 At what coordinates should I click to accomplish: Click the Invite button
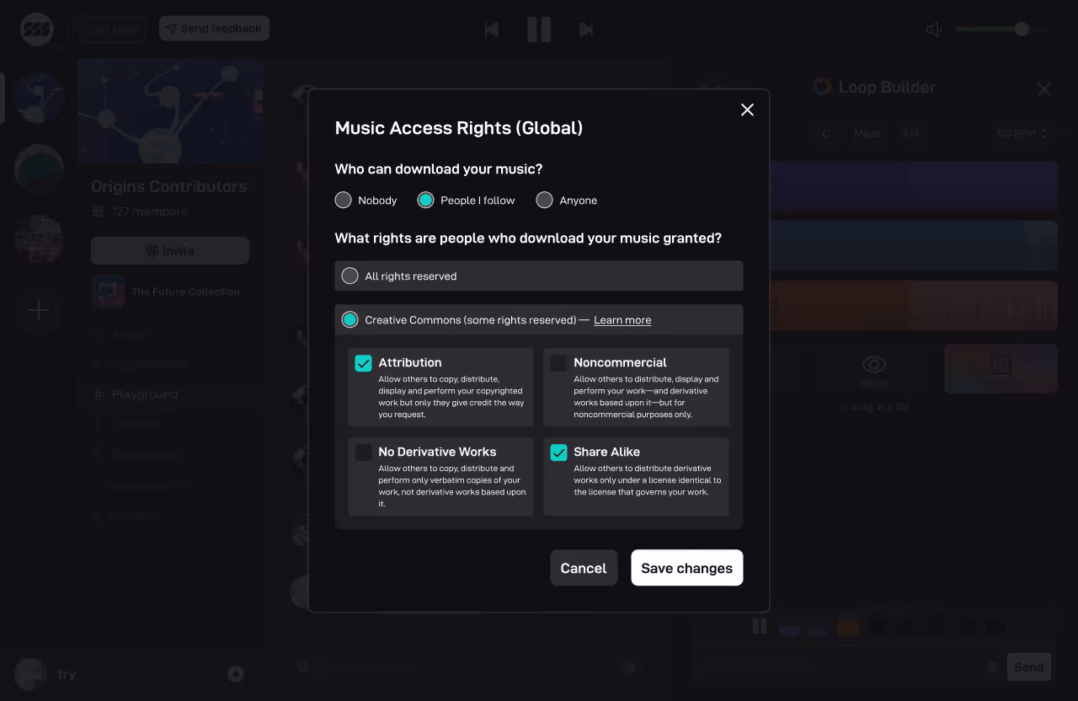(x=170, y=251)
